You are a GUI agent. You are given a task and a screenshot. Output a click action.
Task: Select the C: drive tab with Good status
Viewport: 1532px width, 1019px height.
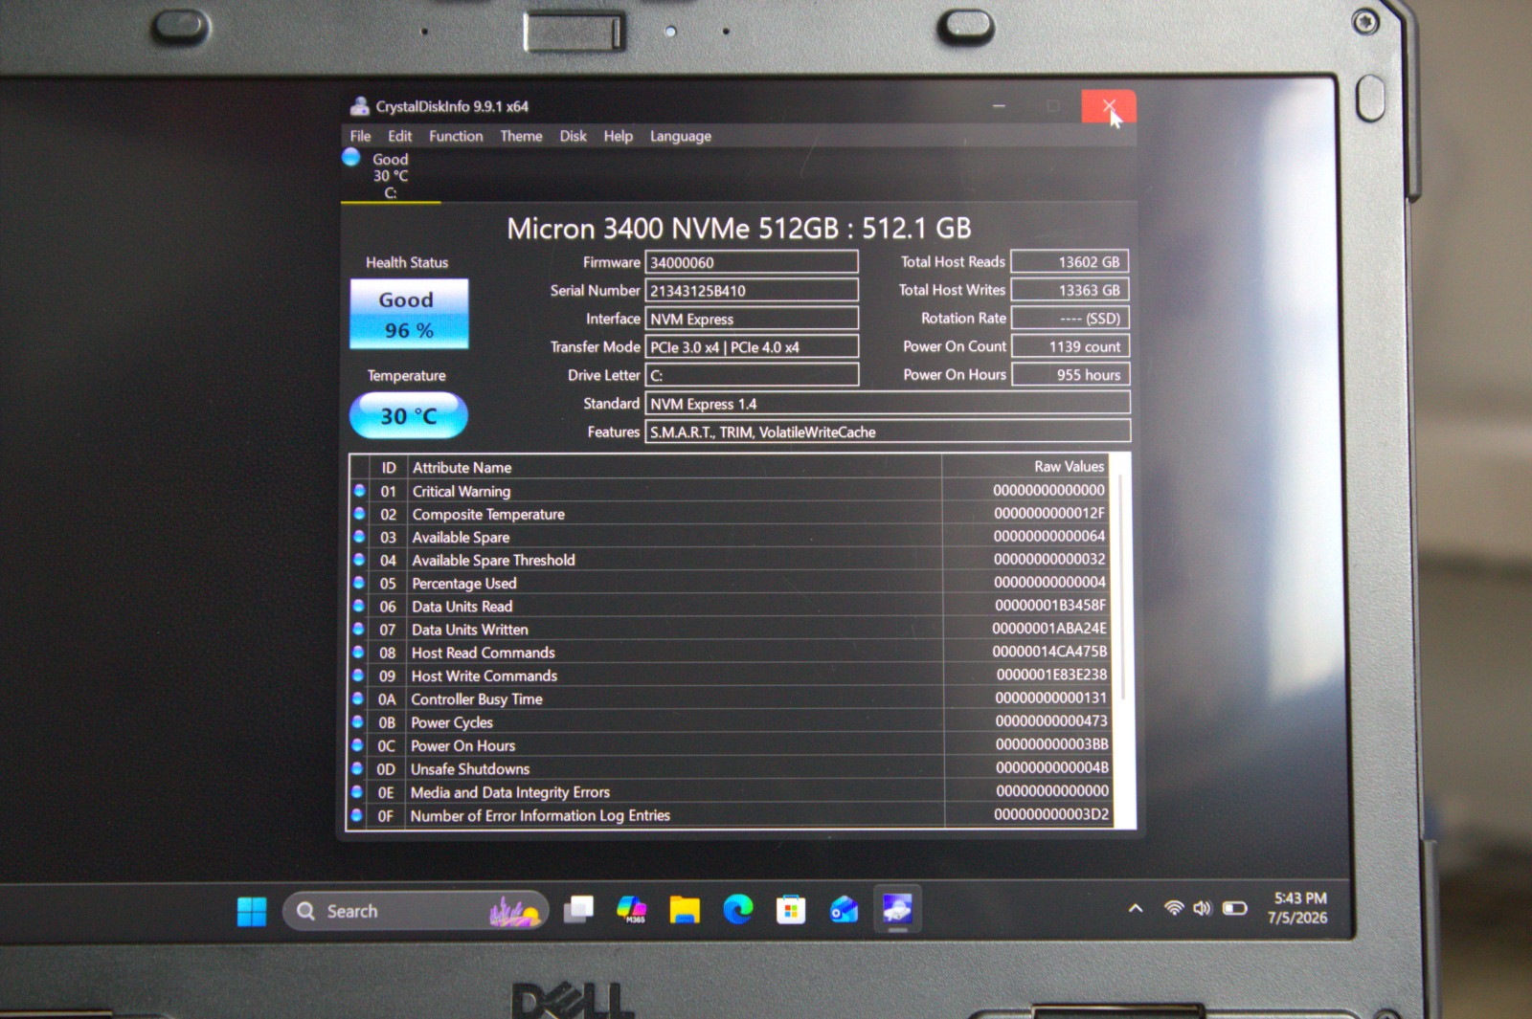(390, 176)
